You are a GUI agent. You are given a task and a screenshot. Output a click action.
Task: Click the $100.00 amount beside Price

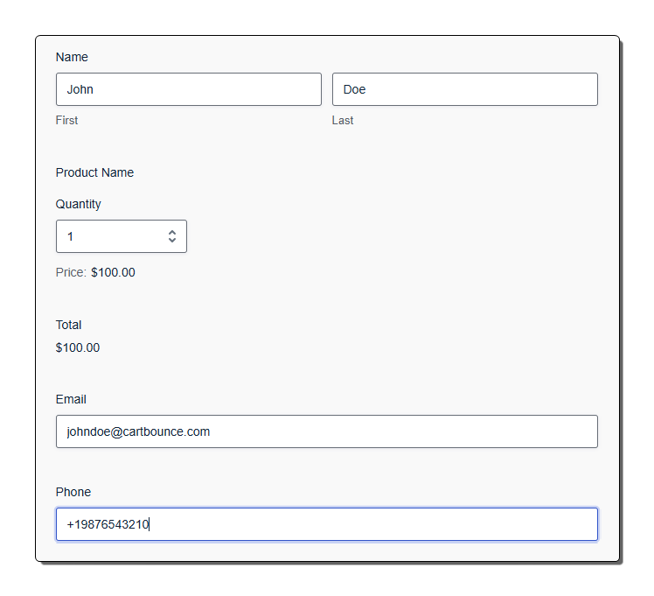tap(113, 272)
